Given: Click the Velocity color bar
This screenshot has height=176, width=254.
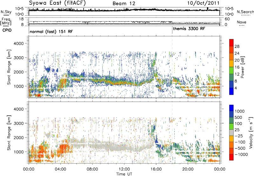Looking at the screenshot, I should pyautogui.click(x=231, y=132).
